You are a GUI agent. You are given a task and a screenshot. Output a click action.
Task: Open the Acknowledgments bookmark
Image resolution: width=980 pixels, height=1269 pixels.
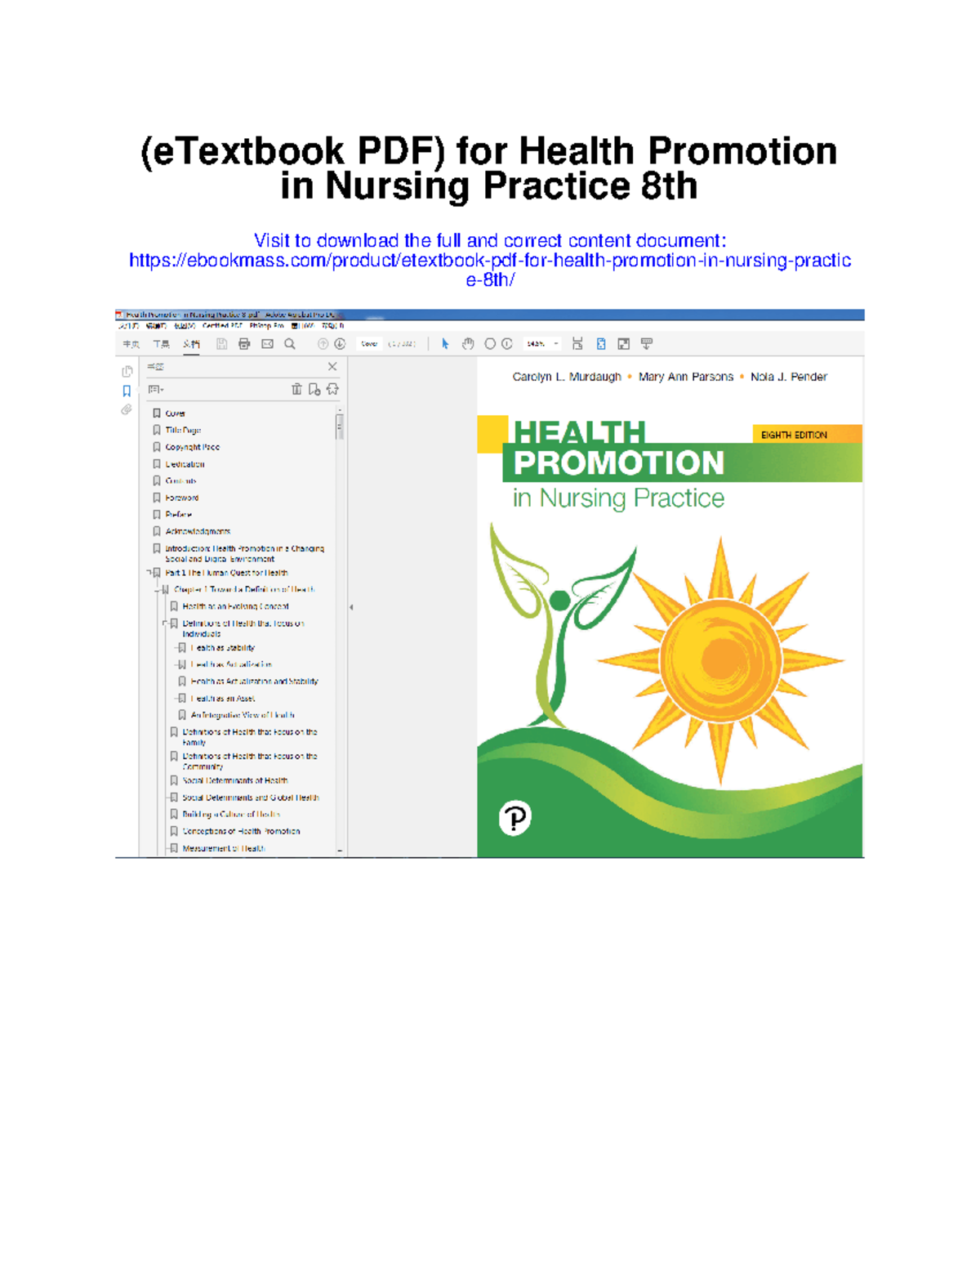[x=198, y=531]
